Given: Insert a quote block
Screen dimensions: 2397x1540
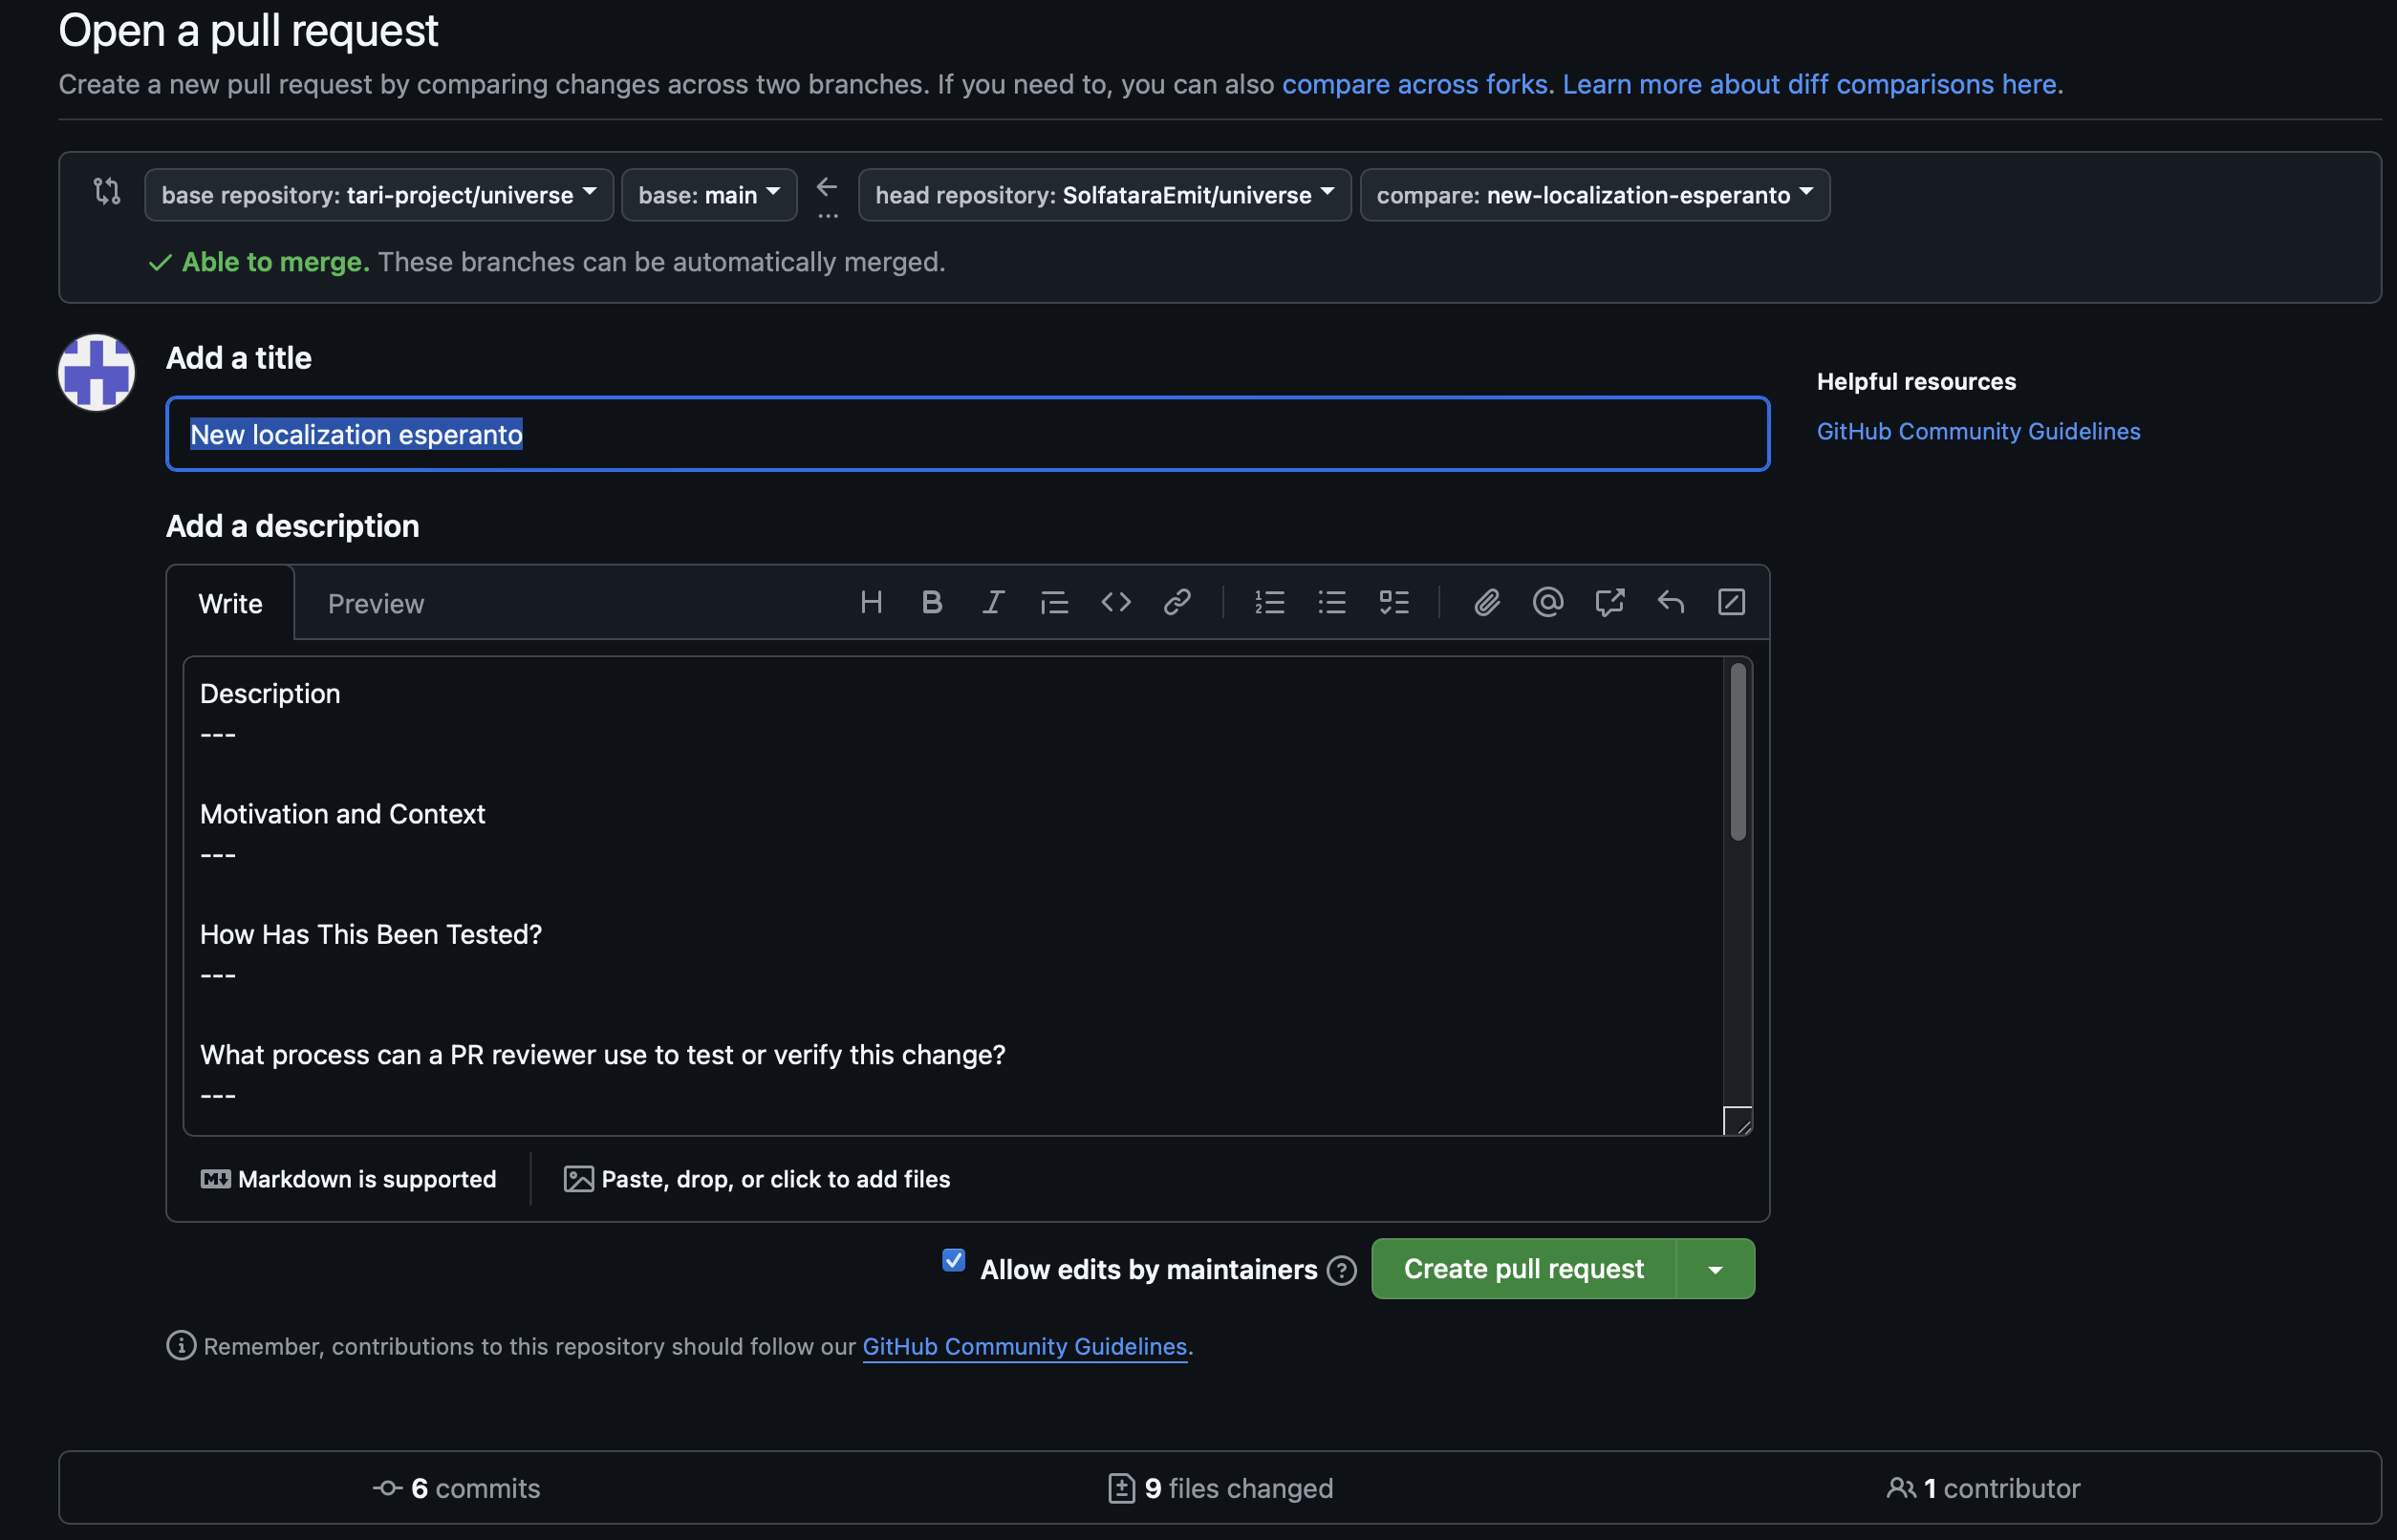Looking at the screenshot, I should pyautogui.click(x=1053, y=603).
